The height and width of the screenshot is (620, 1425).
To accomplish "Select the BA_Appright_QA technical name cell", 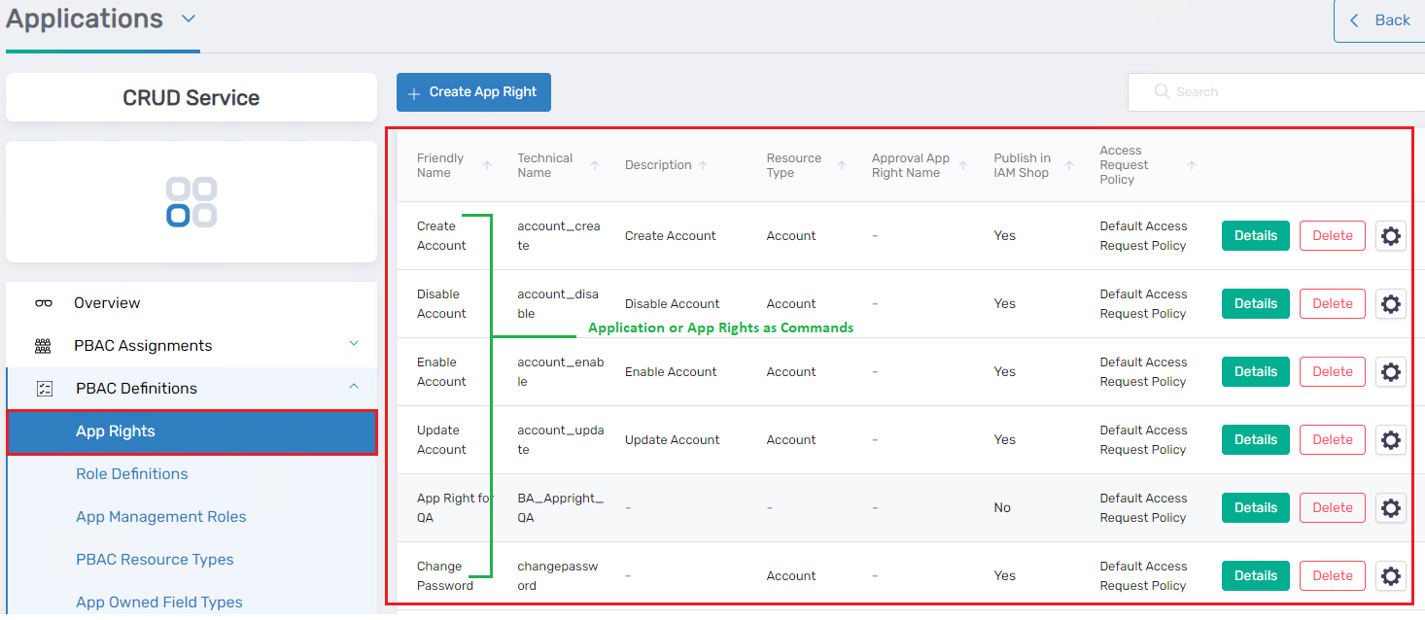I will point(560,508).
